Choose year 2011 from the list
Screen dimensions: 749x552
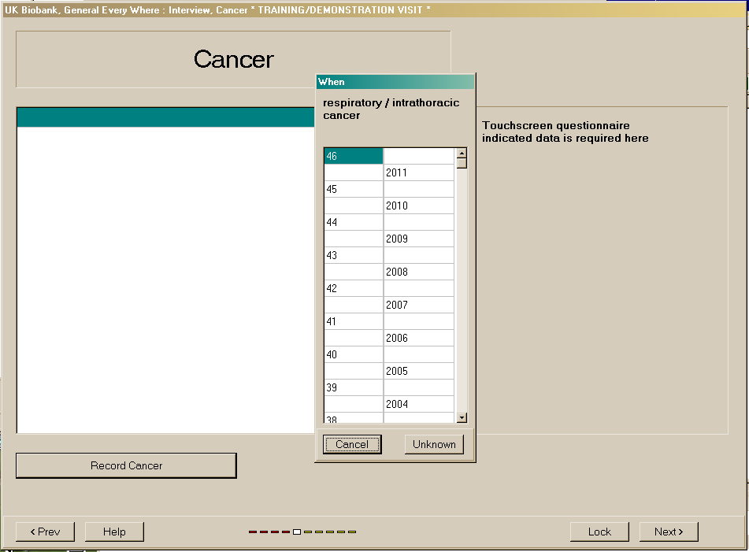(x=418, y=172)
